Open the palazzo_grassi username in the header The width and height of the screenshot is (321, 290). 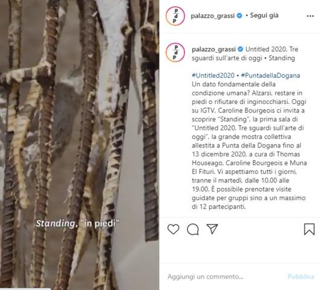click(x=213, y=16)
